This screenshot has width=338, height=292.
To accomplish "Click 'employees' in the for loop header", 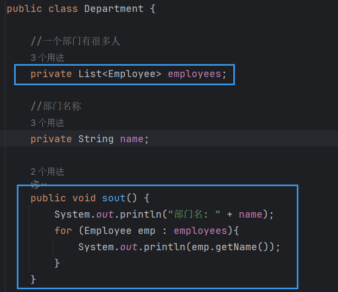I will click(x=201, y=231).
